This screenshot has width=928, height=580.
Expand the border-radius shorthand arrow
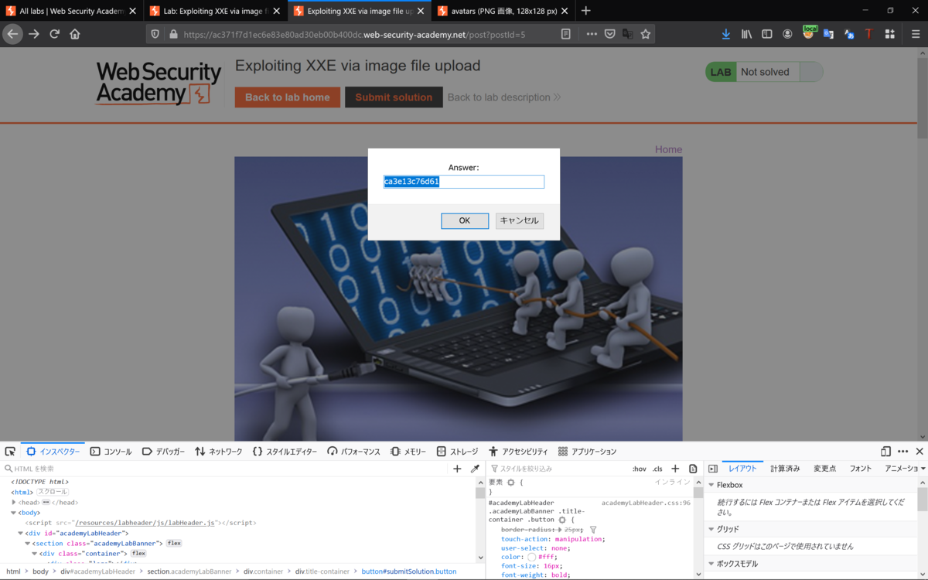[560, 530]
